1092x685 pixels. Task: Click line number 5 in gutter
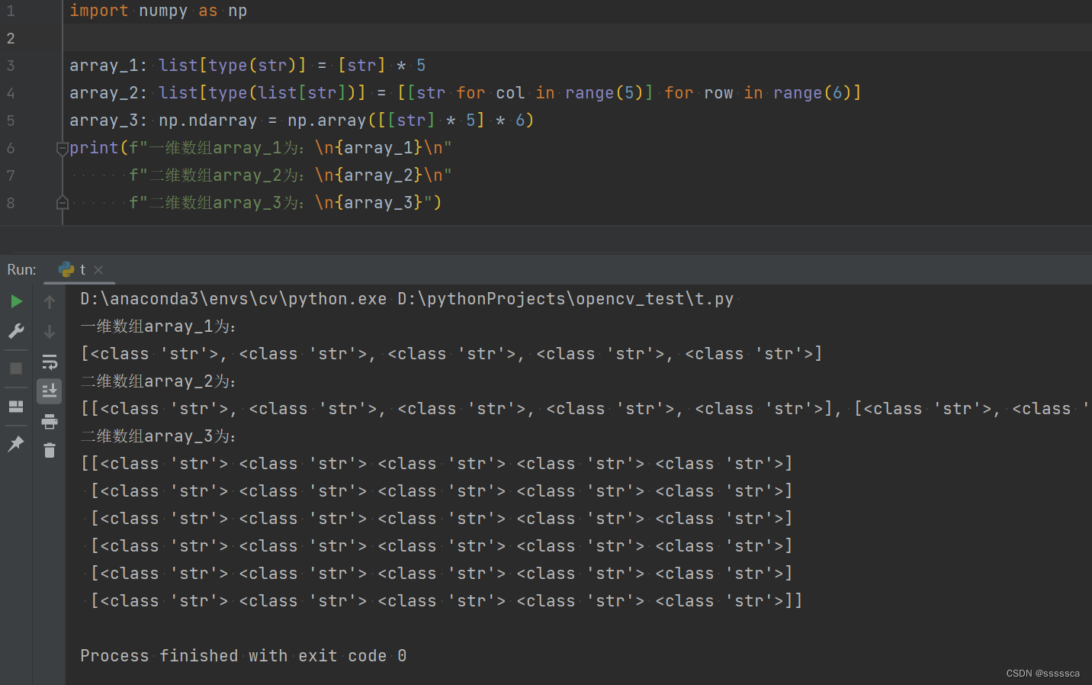coord(11,121)
